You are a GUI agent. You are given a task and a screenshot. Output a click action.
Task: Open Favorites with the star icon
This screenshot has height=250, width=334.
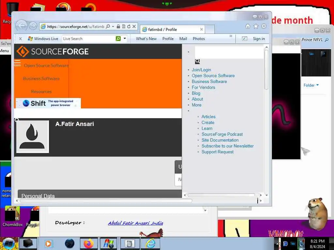point(256,26)
